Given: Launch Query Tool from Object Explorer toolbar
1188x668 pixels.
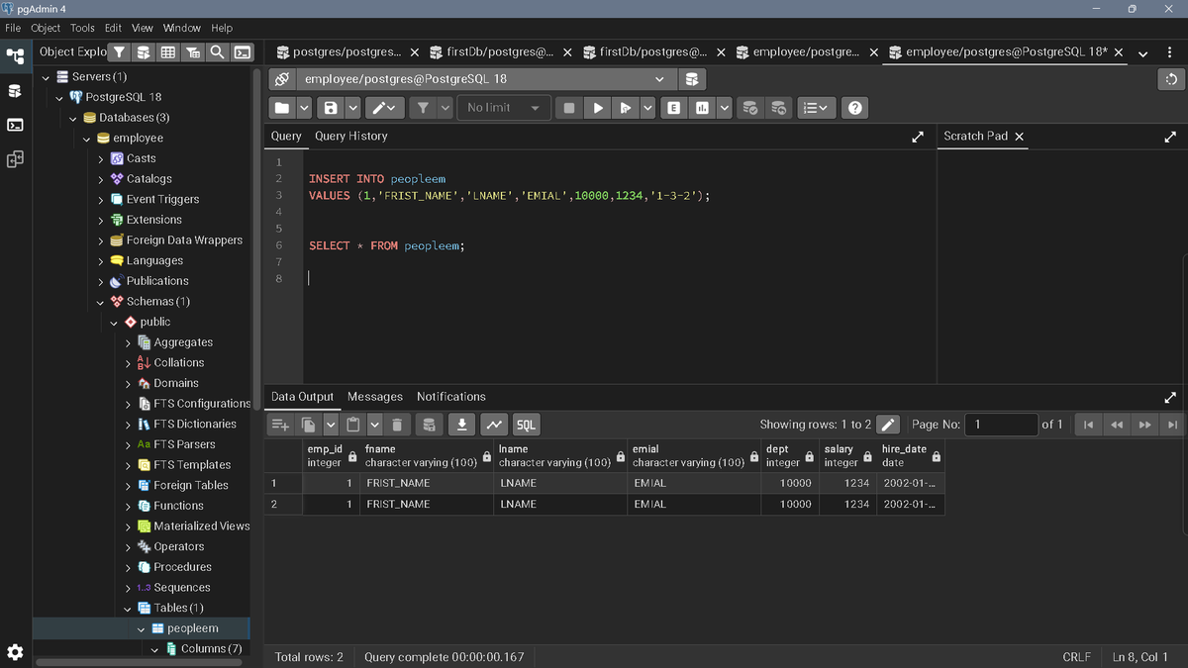Looking at the screenshot, I should pos(144,52).
